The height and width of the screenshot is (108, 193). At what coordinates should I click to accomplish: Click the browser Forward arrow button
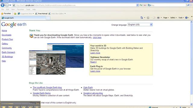coord(7,5)
